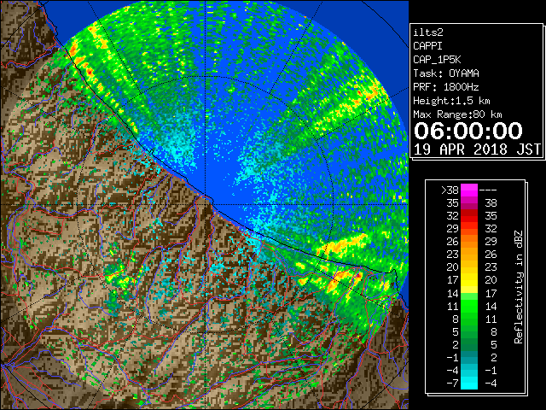Image resolution: width=546 pixels, height=410 pixels.
Task: Click the 'CAPPI' product type text
Action: click(427, 46)
